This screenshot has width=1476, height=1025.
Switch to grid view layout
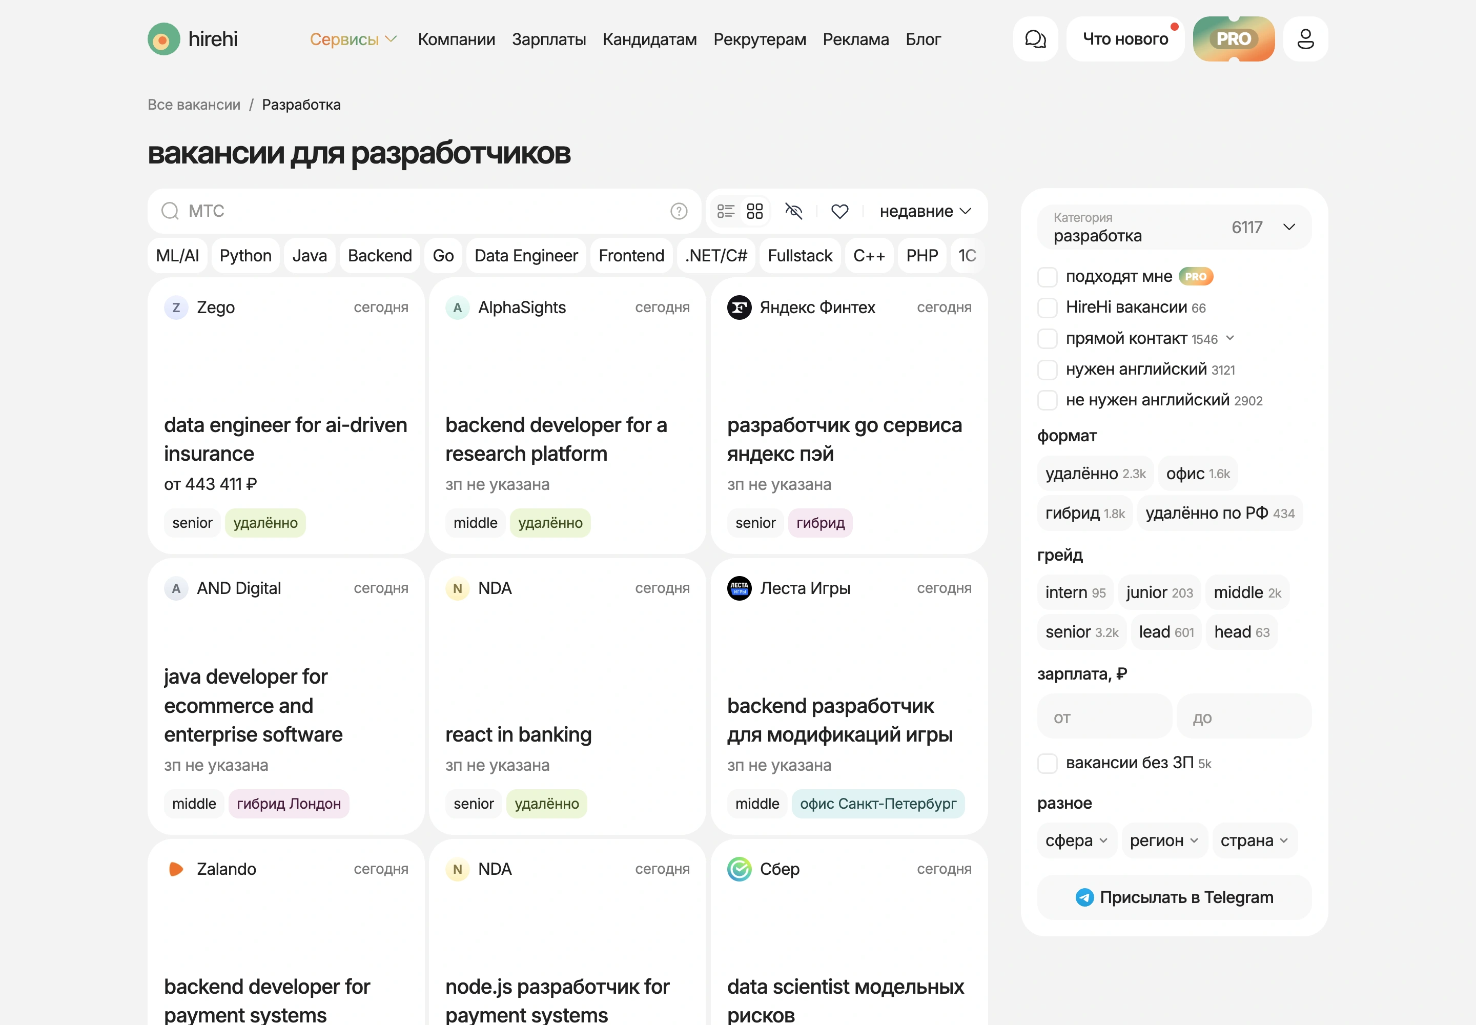click(755, 211)
